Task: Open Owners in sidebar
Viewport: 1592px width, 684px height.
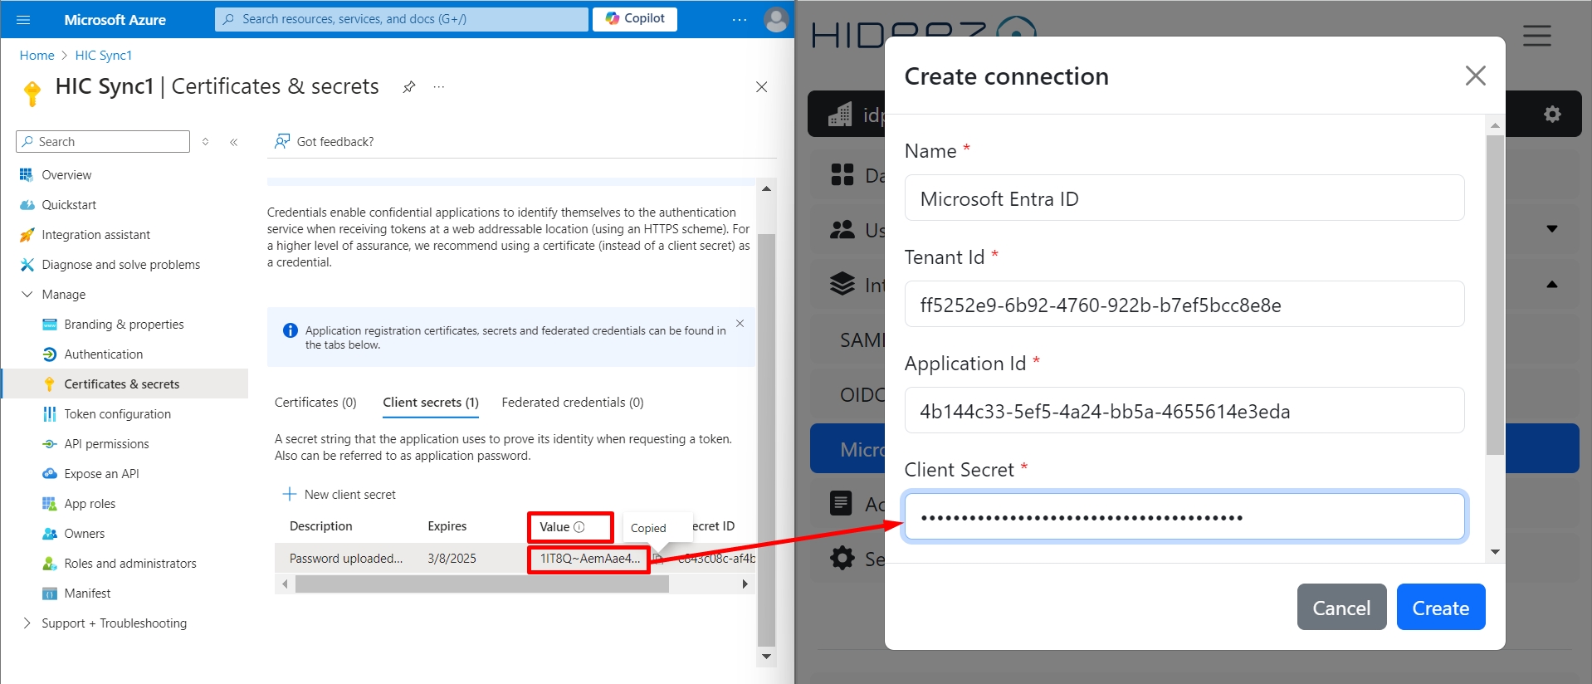Action: [84, 534]
